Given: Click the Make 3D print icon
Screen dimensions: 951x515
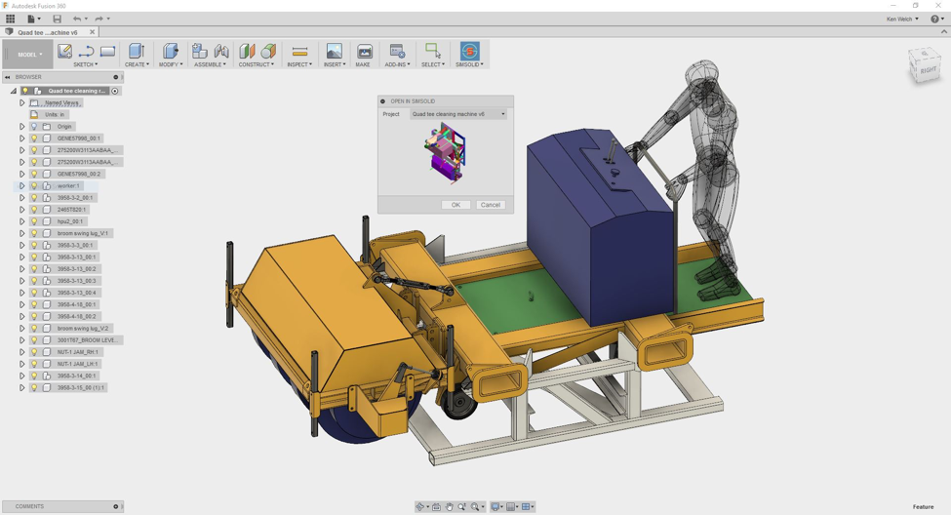Looking at the screenshot, I should pos(364,52).
